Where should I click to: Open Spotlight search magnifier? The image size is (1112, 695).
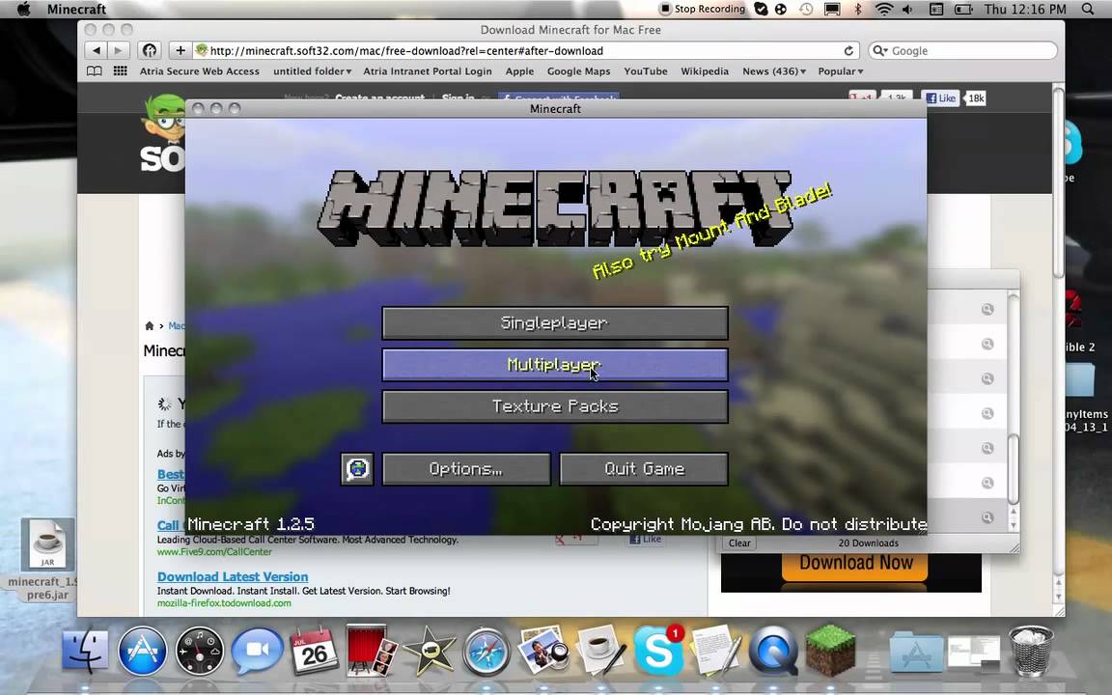coord(1088,10)
